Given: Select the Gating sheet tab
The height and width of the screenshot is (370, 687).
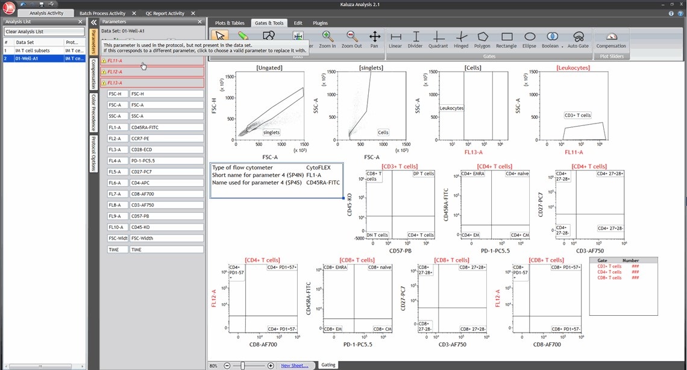Looking at the screenshot, I should [328, 365].
